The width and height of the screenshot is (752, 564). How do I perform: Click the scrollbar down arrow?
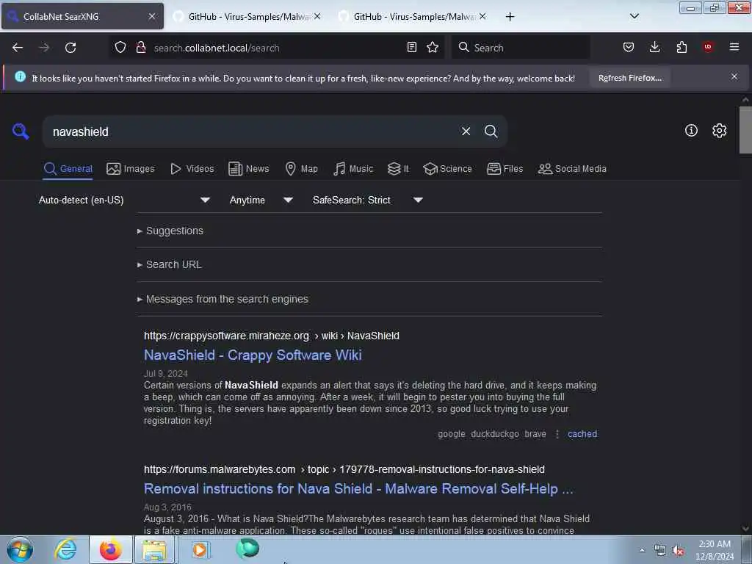(745, 528)
